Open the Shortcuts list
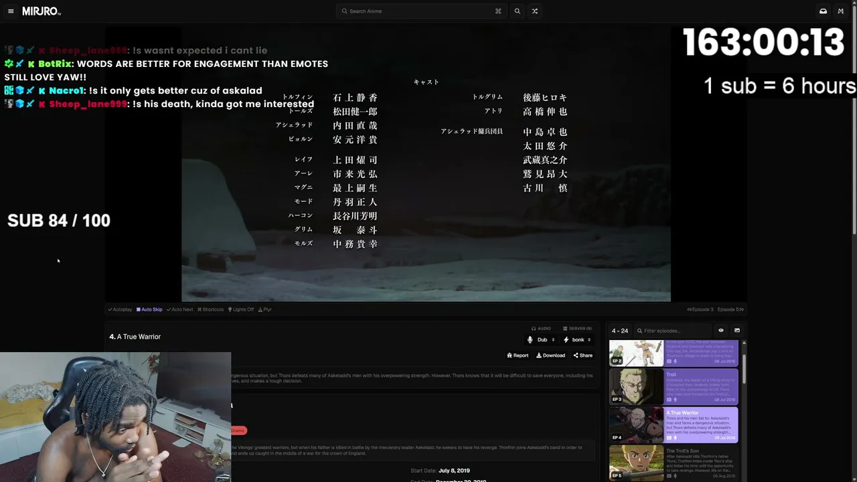 click(x=211, y=309)
